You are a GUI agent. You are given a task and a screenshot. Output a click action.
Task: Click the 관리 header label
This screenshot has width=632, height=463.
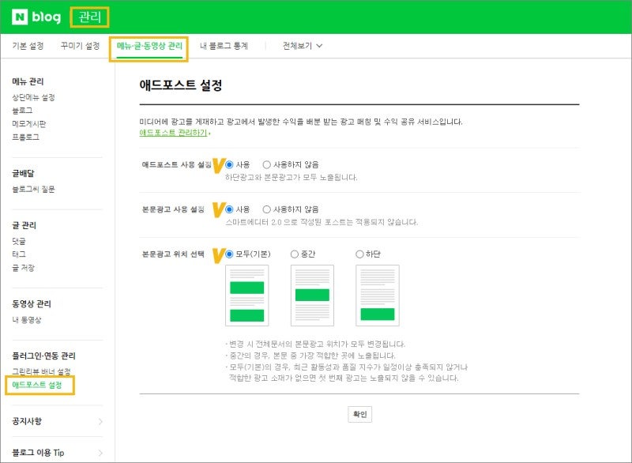pyautogui.click(x=89, y=17)
